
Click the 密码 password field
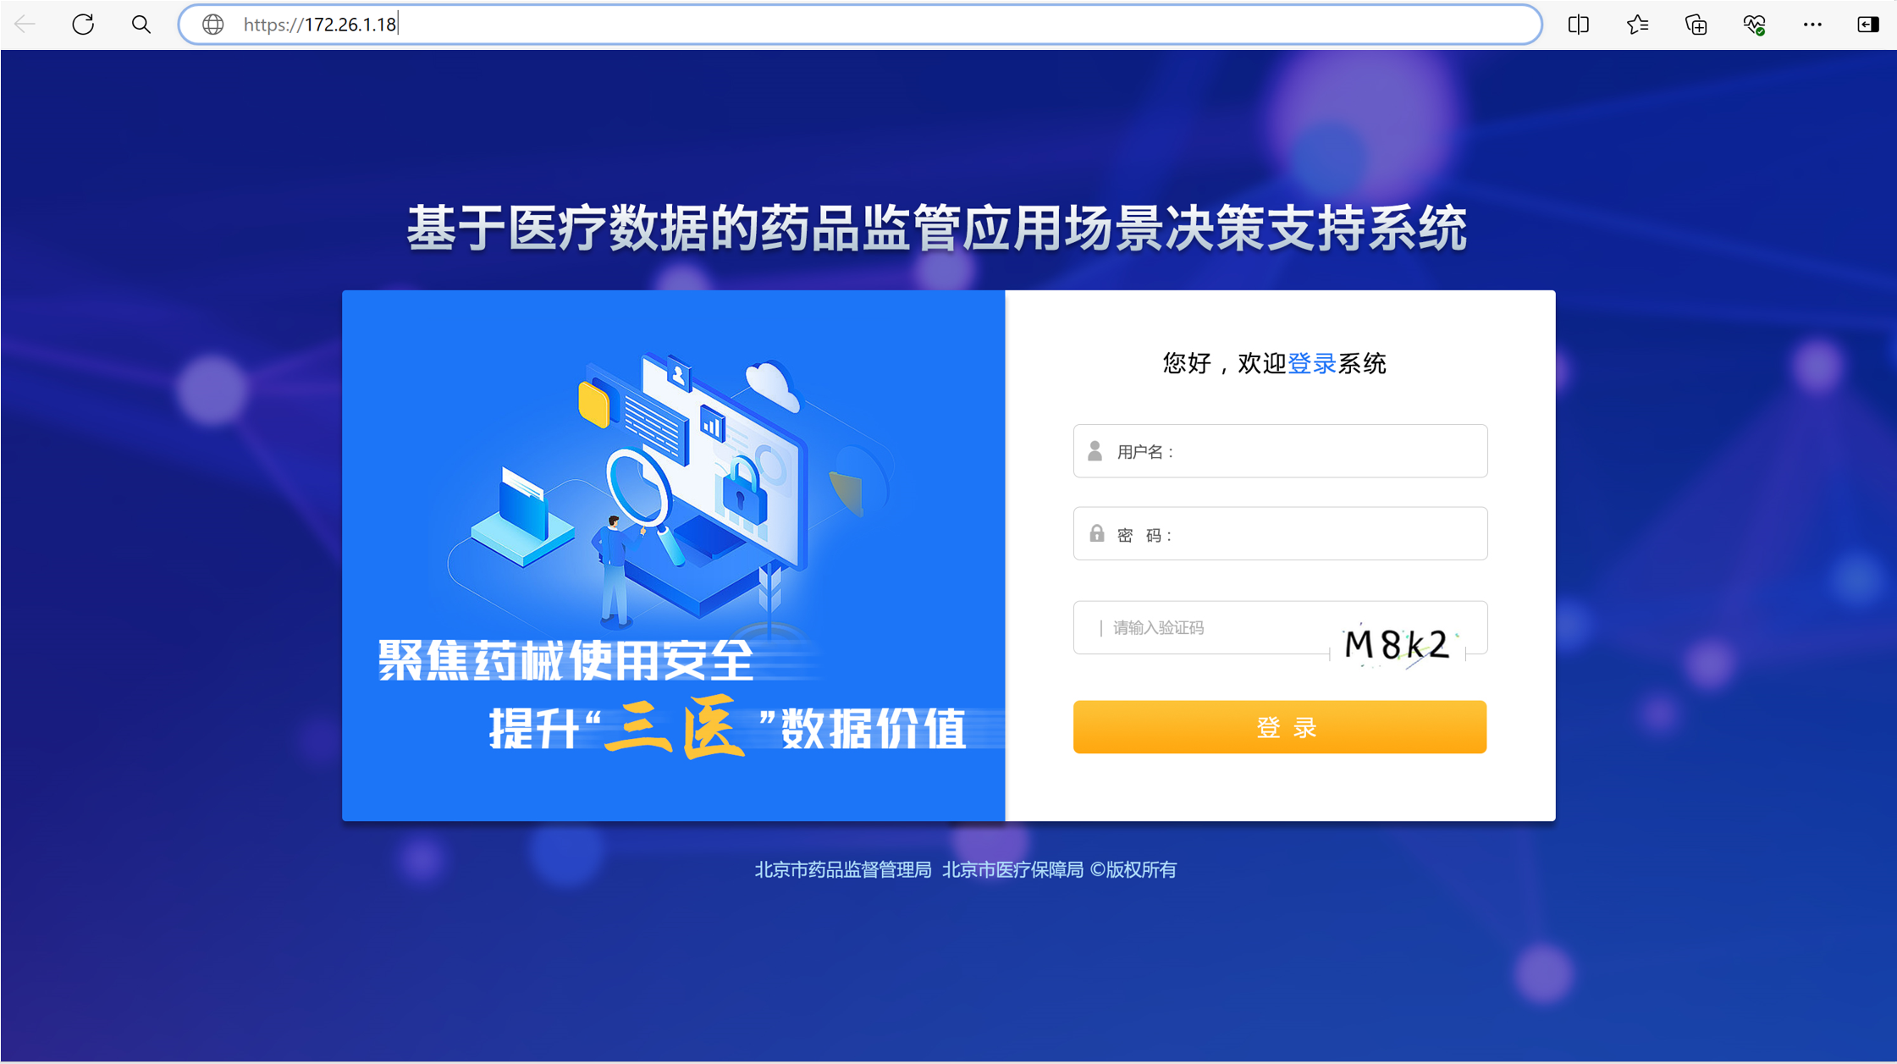(1280, 533)
